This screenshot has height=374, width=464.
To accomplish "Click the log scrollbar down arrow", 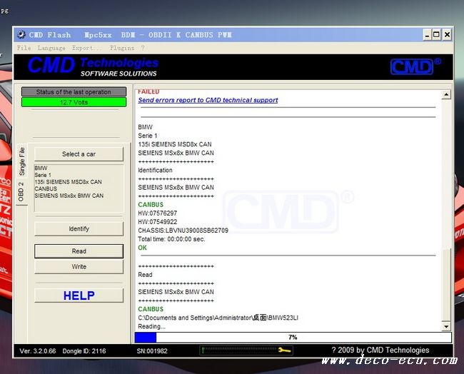I will [x=446, y=326].
